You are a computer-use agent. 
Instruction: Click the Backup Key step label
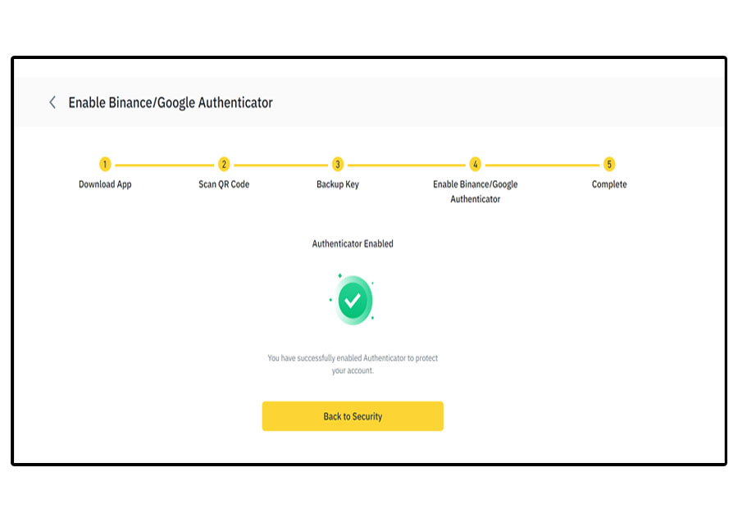338,184
